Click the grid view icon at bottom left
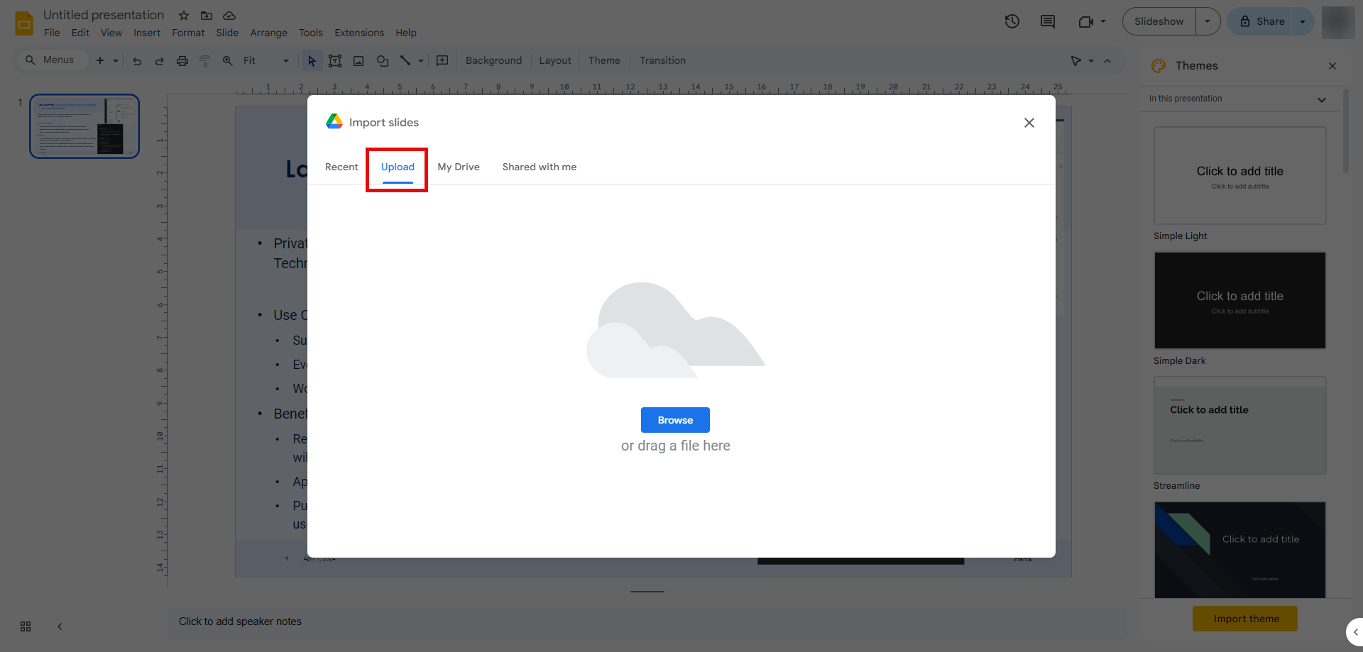Screen dimensions: 1363x652 pos(26,626)
